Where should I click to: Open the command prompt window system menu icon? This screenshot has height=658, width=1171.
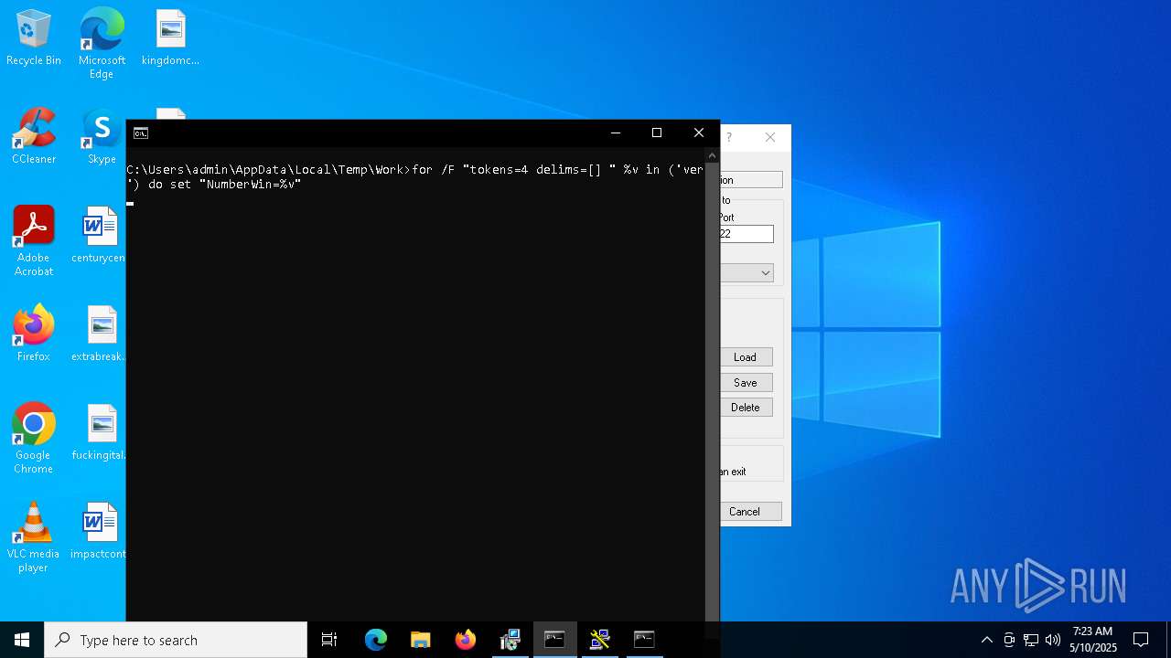pyautogui.click(x=141, y=133)
